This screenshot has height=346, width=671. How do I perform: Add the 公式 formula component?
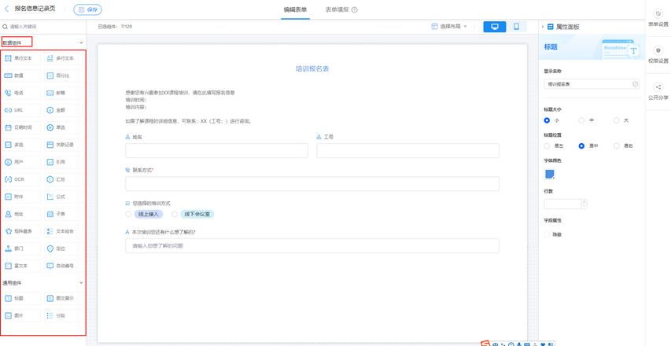point(64,197)
